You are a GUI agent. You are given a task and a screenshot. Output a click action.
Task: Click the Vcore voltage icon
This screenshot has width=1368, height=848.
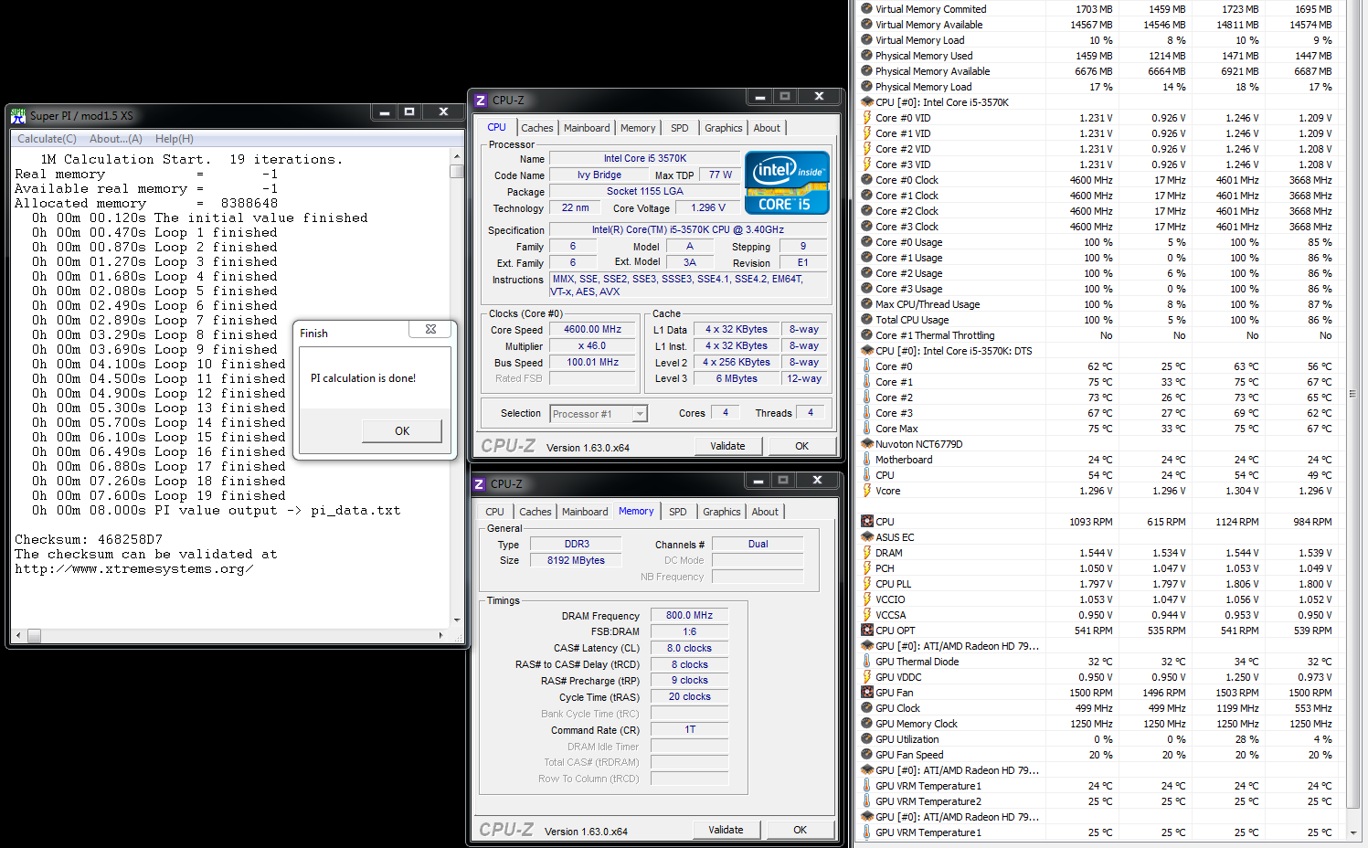coord(866,491)
